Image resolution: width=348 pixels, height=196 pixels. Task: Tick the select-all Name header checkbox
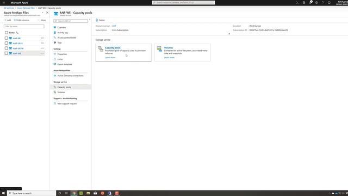pyautogui.click(x=7, y=33)
